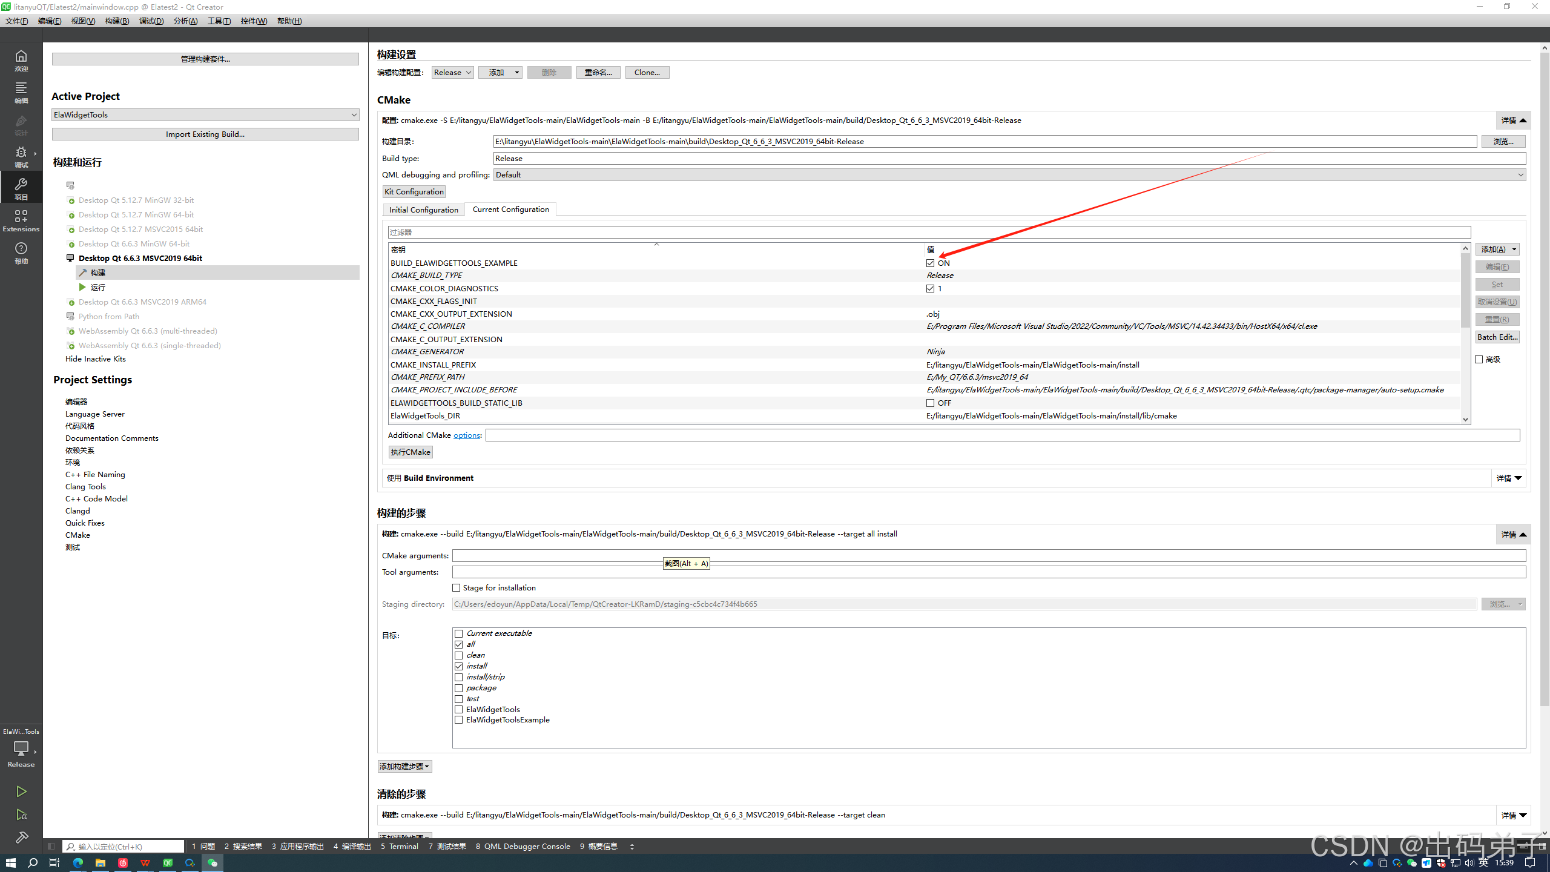Open File Explorer from the taskbar

coord(101,862)
